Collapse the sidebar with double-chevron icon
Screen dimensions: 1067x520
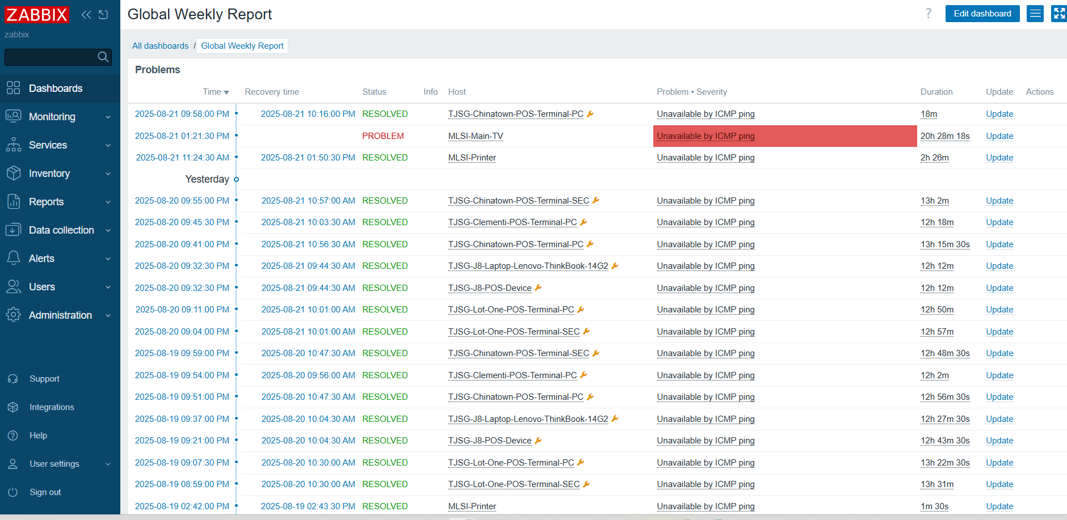86,15
